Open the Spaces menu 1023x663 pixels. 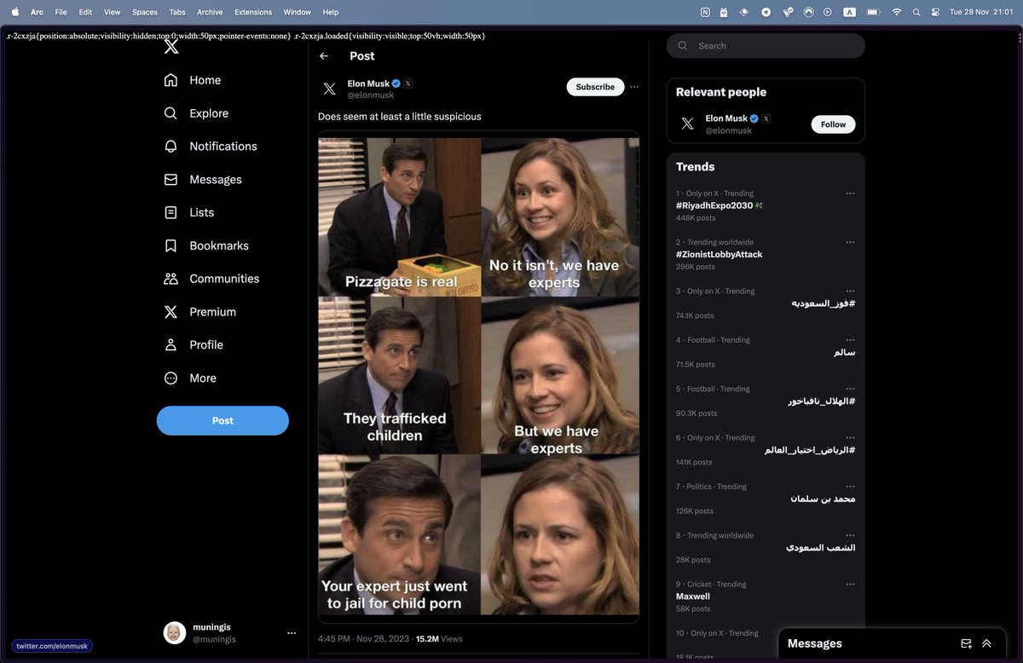point(145,12)
